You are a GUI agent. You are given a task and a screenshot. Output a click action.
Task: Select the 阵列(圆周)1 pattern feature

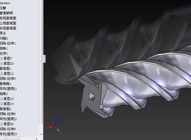pyautogui.click(x=8, y=89)
